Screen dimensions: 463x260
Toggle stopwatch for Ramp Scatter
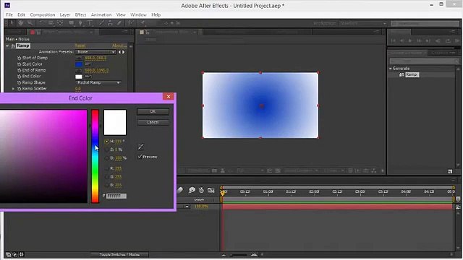(19, 89)
